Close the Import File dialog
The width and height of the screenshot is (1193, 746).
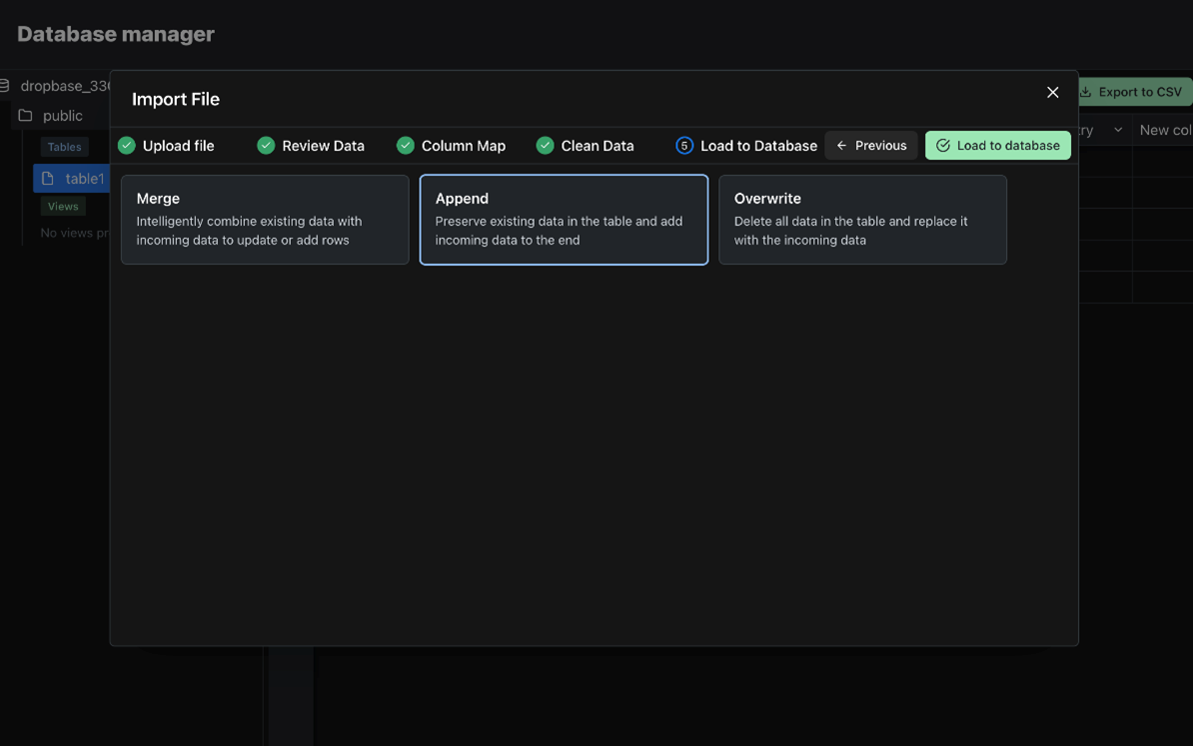[1052, 93]
